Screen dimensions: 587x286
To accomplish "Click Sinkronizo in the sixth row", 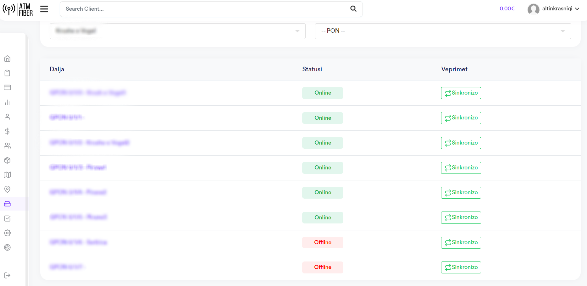I will pos(461,217).
